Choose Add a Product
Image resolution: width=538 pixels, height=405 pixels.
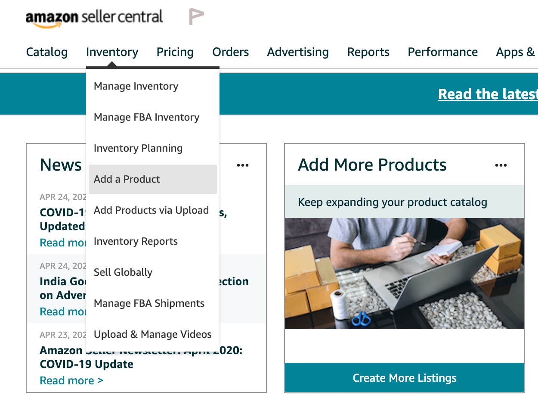click(x=153, y=179)
